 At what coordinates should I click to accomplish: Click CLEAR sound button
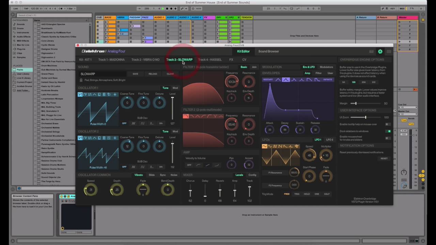[170, 74]
